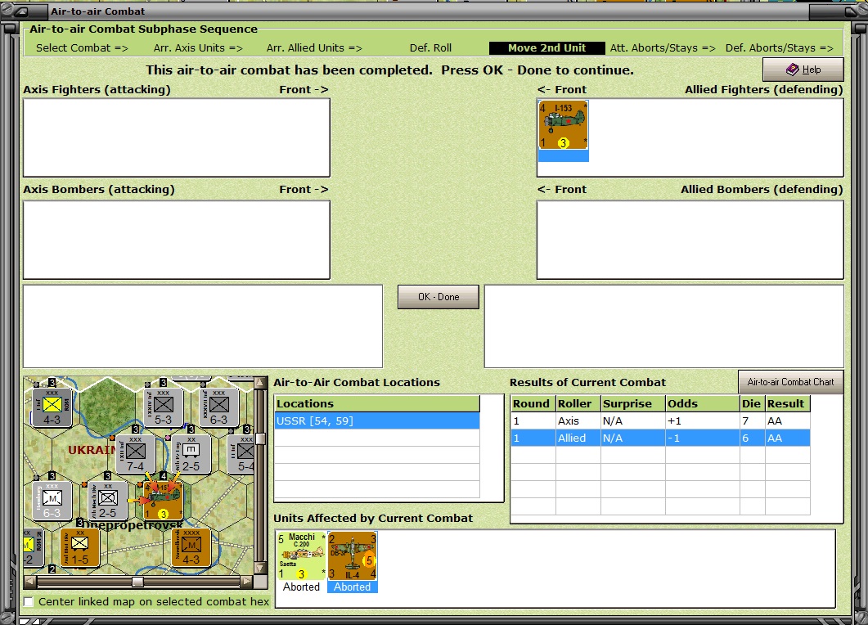Click the grey 2-5 panzer engineer counter on map
Screen dimensions: 868x625
pyautogui.click(x=191, y=453)
